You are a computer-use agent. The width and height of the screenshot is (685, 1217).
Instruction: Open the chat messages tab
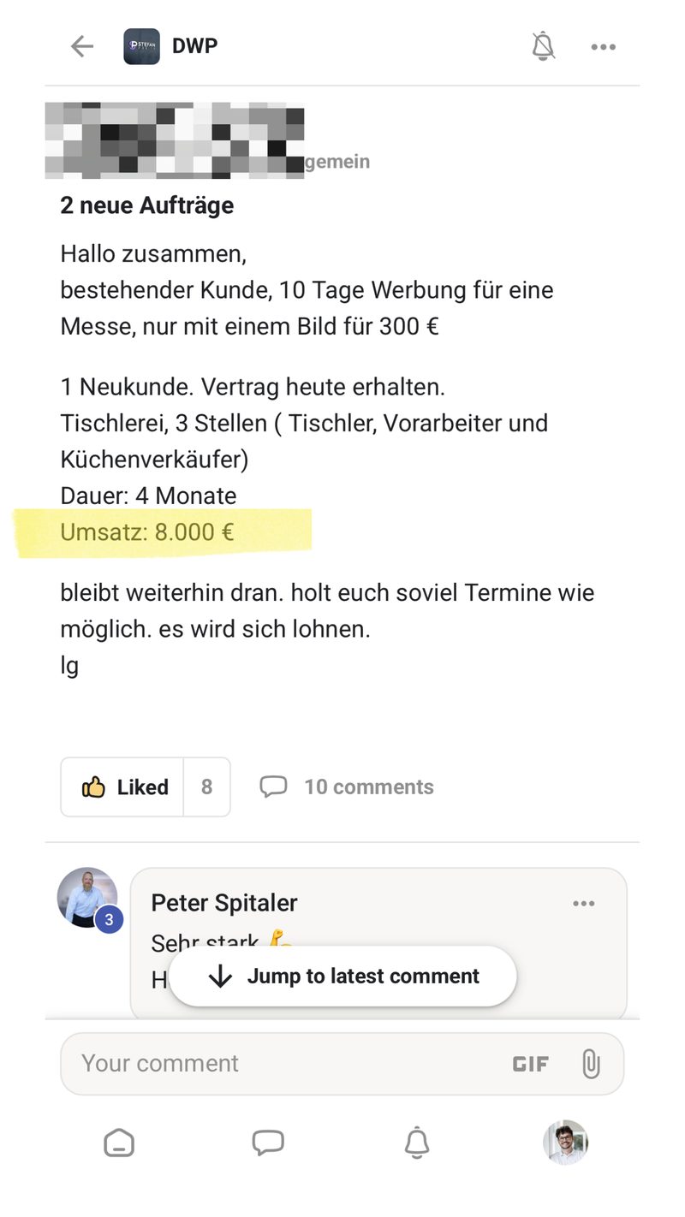(268, 1143)
